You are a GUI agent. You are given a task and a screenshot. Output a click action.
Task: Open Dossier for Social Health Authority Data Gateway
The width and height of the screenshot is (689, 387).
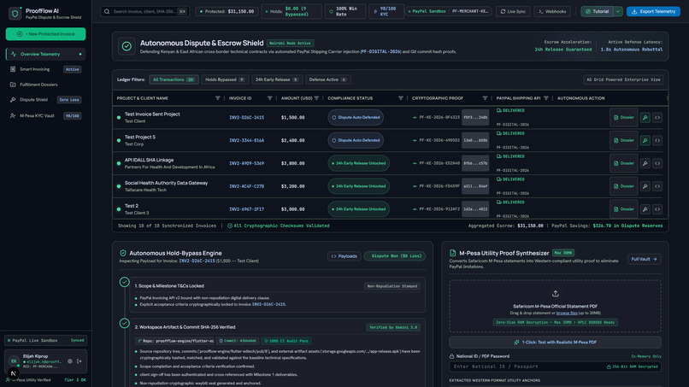click(x=623, y=186)
